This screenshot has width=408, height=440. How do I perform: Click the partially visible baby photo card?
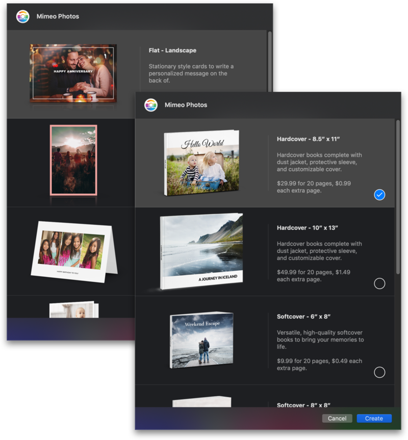74,310
